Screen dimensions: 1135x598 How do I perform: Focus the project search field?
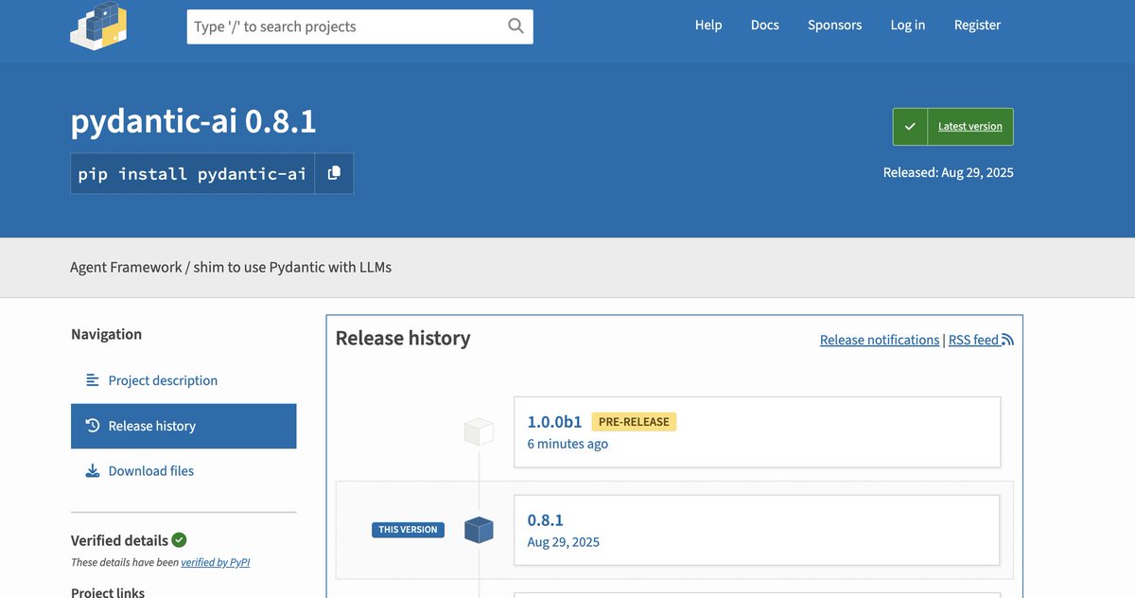[359, 26]
